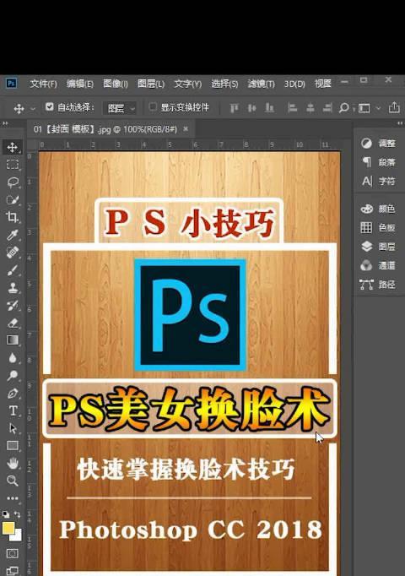Open the Layer (图层) menu
Viewport: 405px width, 576px height.
tap(151, 84)
